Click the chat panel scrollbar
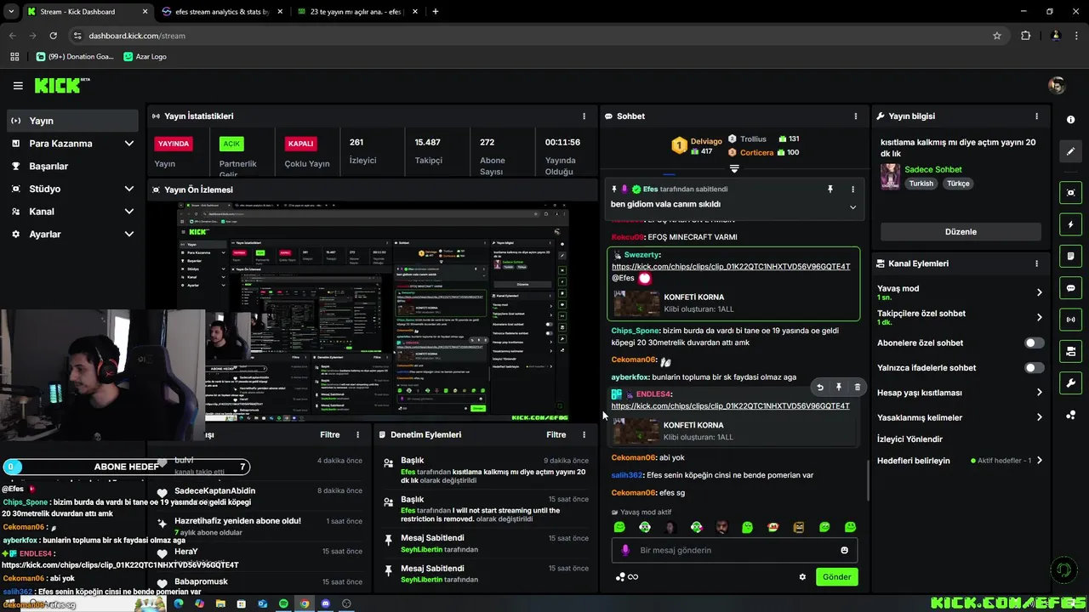 (867, 480)
